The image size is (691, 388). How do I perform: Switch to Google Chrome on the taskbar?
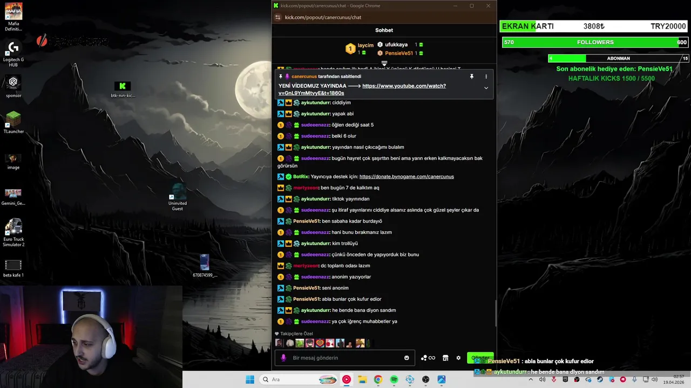378,379
